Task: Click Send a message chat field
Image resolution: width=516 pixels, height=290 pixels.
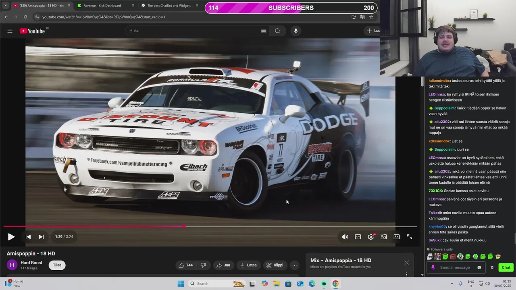Action: click(x=456, y=267)
